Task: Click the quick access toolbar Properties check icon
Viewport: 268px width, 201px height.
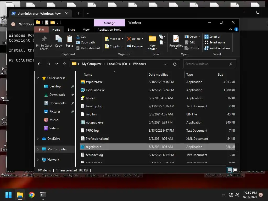Action: (x=47, y=23)
